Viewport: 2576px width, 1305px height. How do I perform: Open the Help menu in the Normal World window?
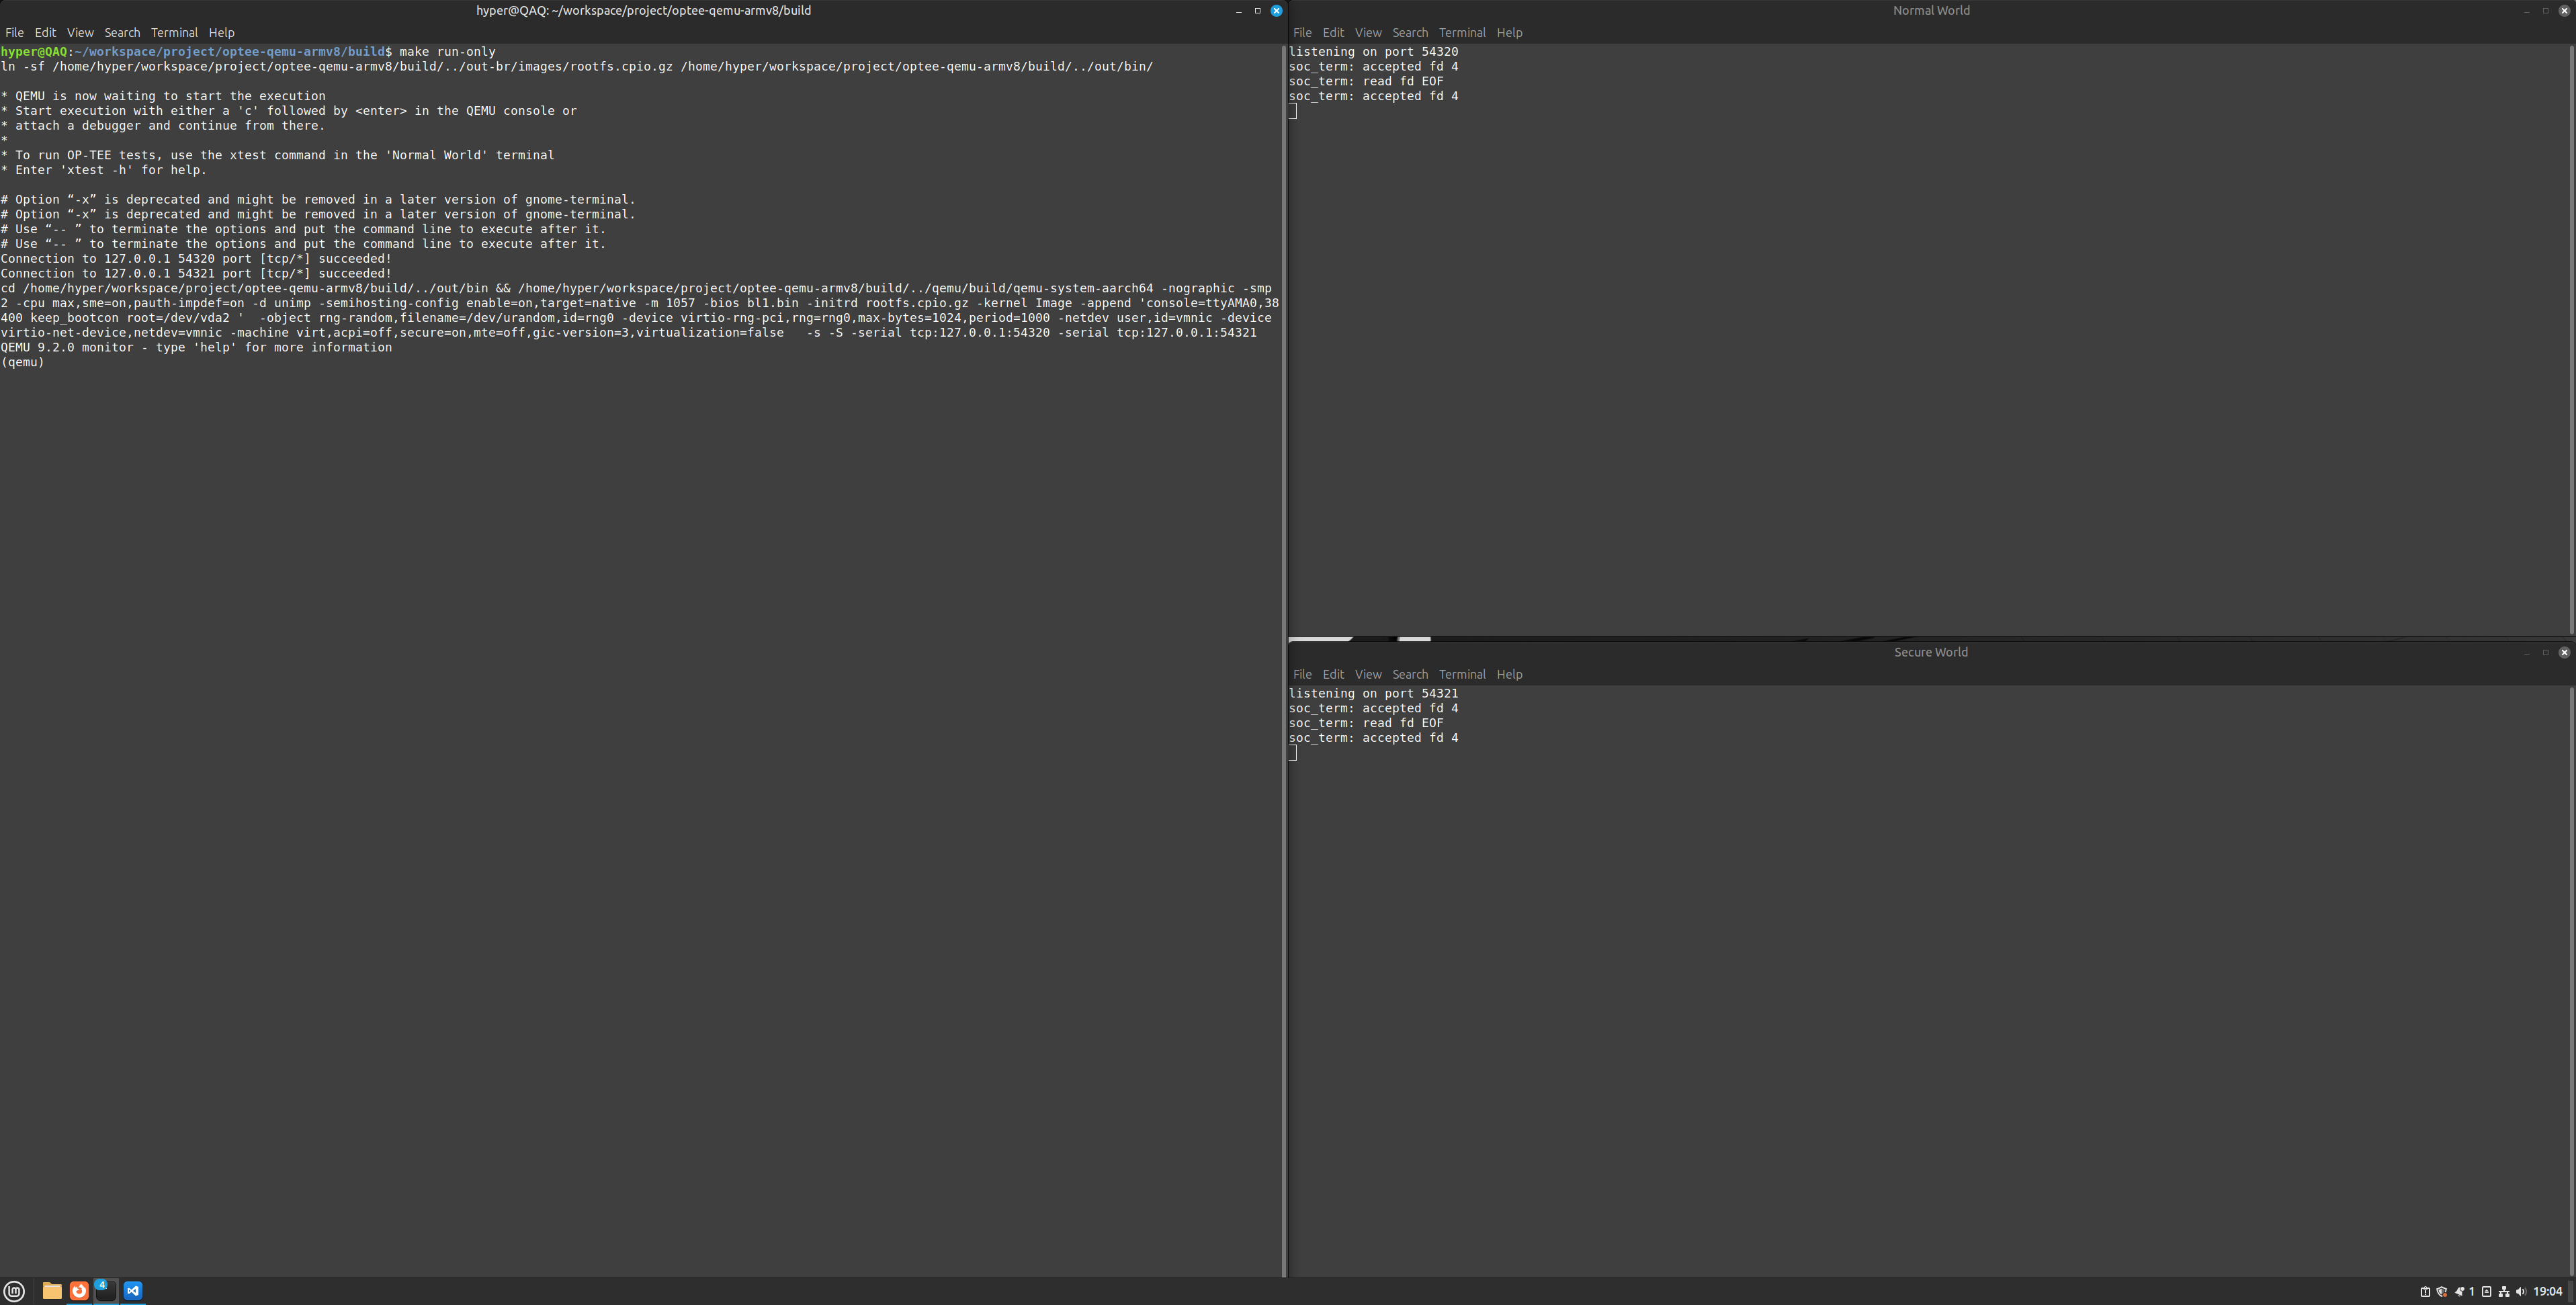tap(1509, 32)
